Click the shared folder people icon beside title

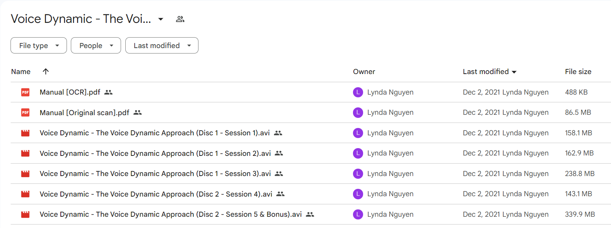click(180, 19)
